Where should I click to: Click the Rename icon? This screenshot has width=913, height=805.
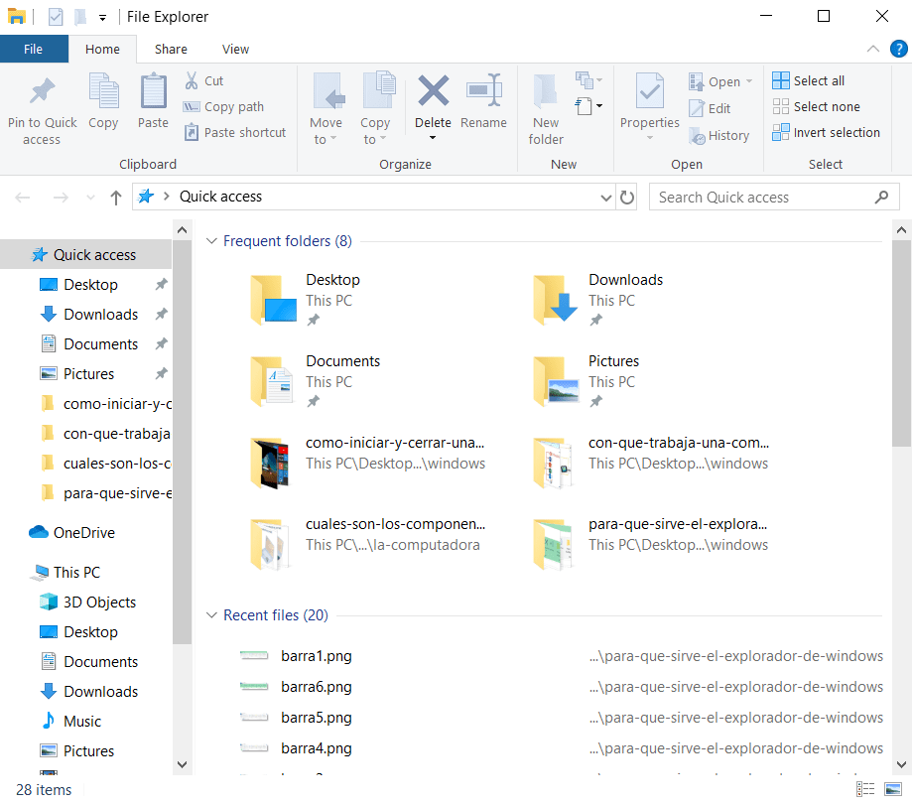click(x=484, y=90)
